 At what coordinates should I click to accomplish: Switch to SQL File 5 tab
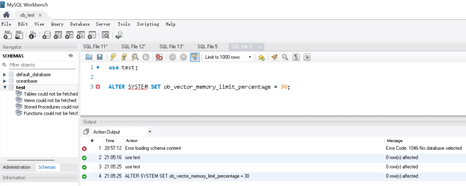pyautogui.click(x=208, y=46)
